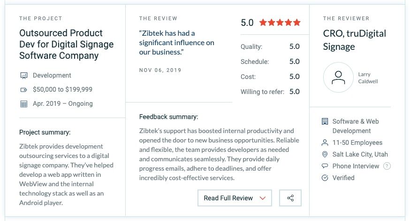Click the budget tag icon beside $50,000
This screenshot has height=221, width=410.
(x=24, y=90)
